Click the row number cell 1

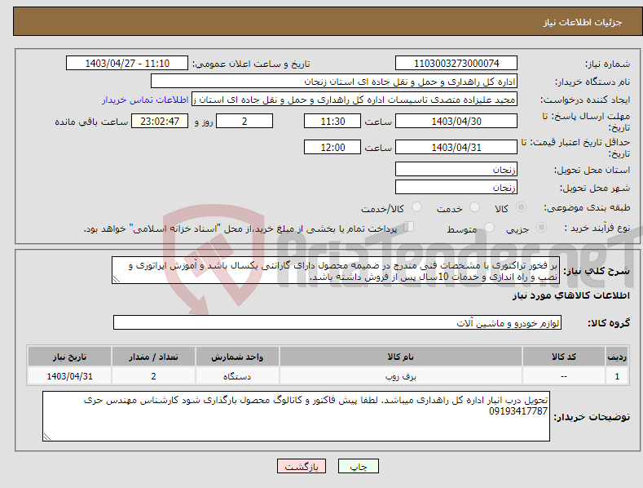pyautogui.click(x=617, y=376)
